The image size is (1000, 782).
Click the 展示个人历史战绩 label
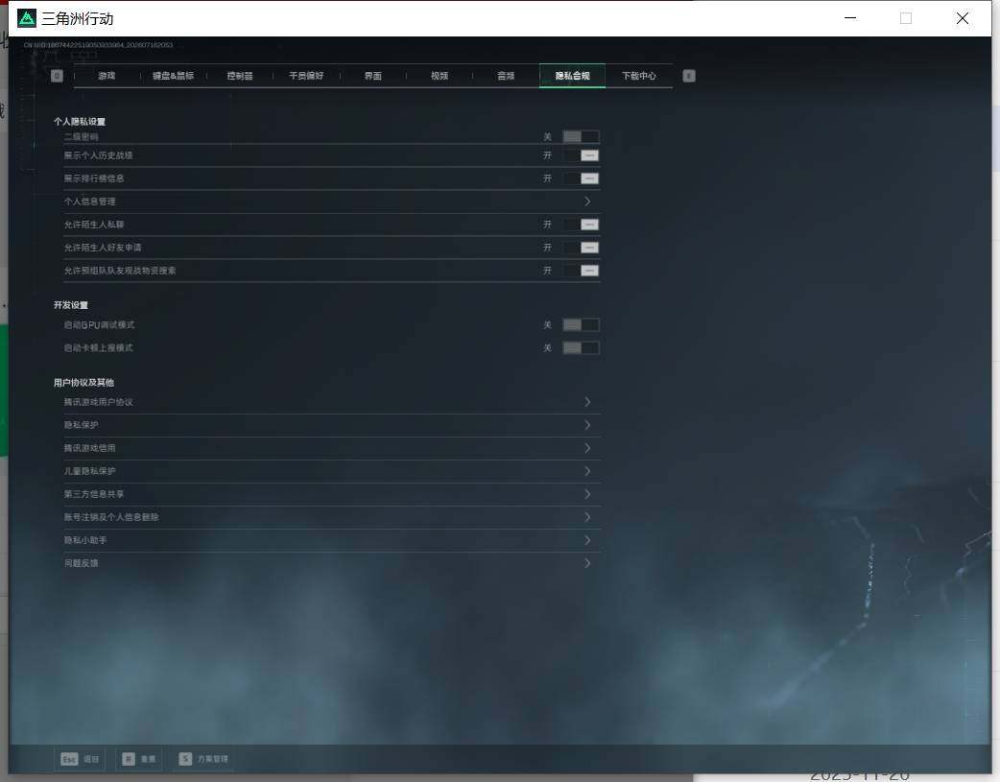click(98, 155)
